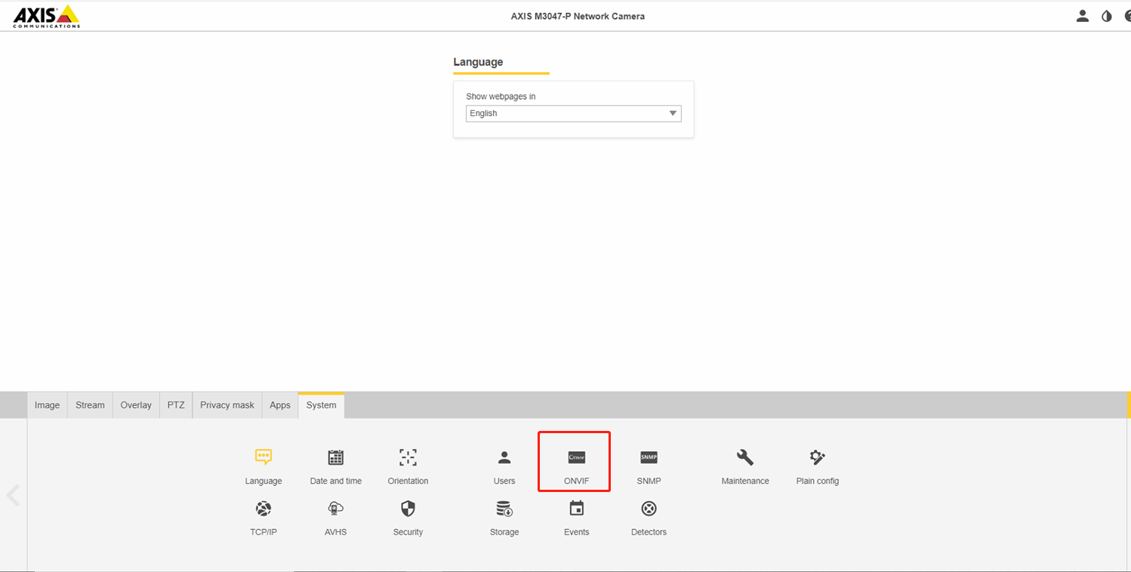Open the AVHS cloud icon
Screen dimensions: 1131x572
click(x=336, y=509)
